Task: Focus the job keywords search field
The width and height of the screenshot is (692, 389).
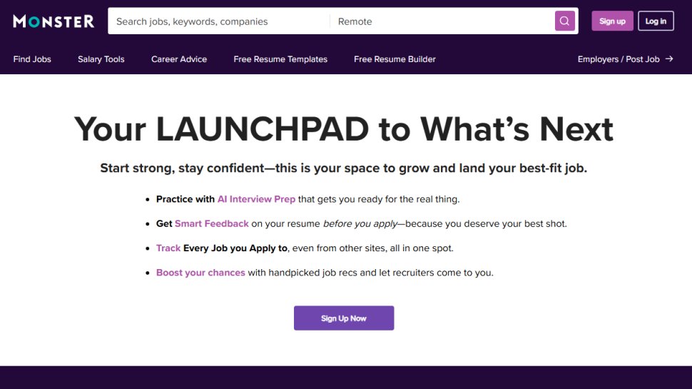Action: click(219, 21)
